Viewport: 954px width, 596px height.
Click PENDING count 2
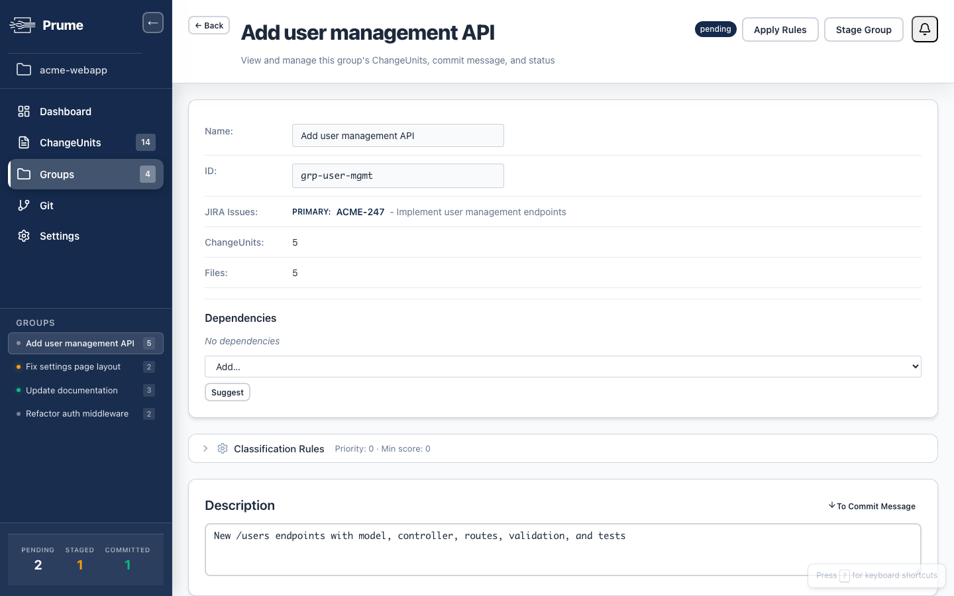pyautogui.click(x=38, y=565)
